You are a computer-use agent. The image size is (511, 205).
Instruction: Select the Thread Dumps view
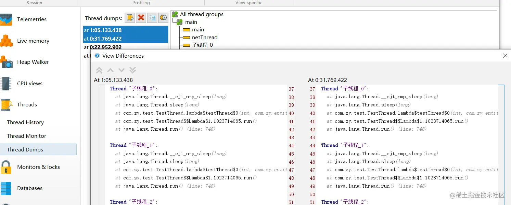(38, 149)
